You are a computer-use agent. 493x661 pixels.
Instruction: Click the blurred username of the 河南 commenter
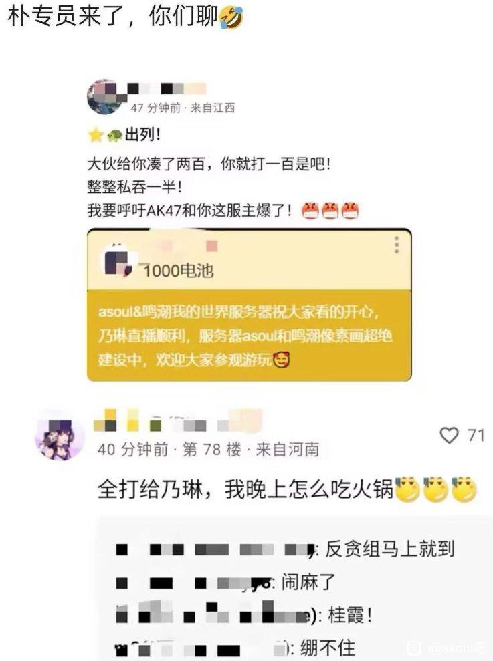[178, 420]
